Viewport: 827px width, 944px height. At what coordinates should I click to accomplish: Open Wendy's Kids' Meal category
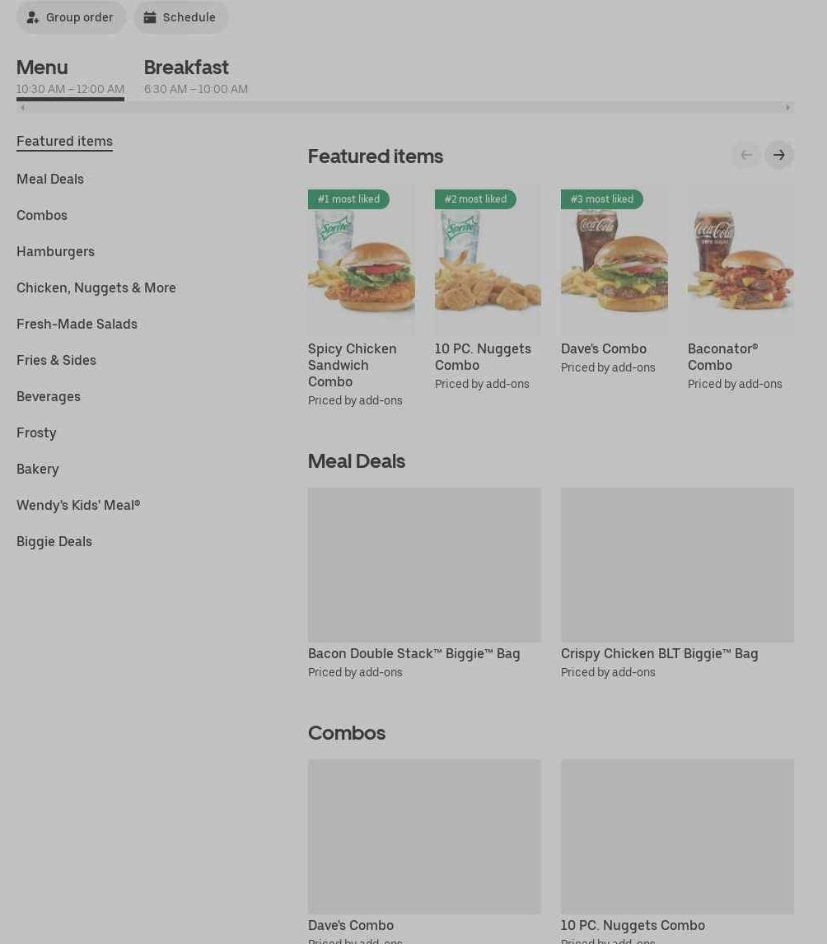pos(78,505)
